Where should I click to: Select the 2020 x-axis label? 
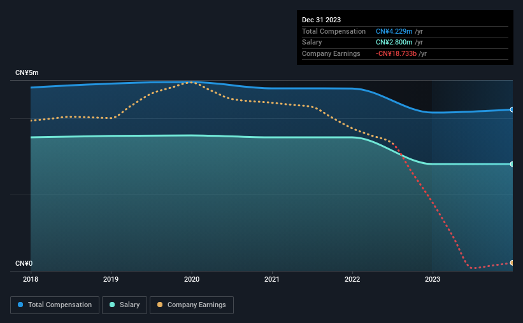[x=192, y=279]
